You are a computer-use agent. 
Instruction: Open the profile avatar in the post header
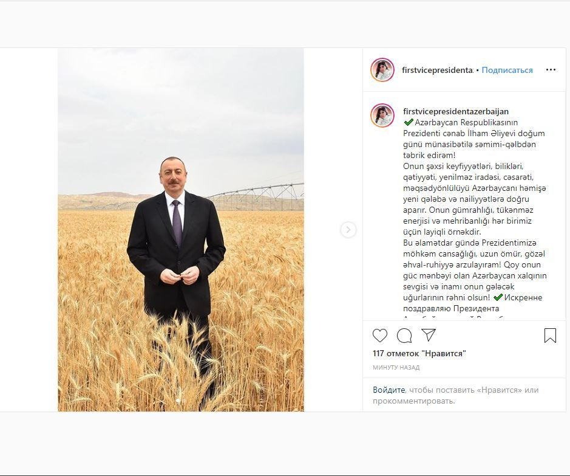point(382,70)
